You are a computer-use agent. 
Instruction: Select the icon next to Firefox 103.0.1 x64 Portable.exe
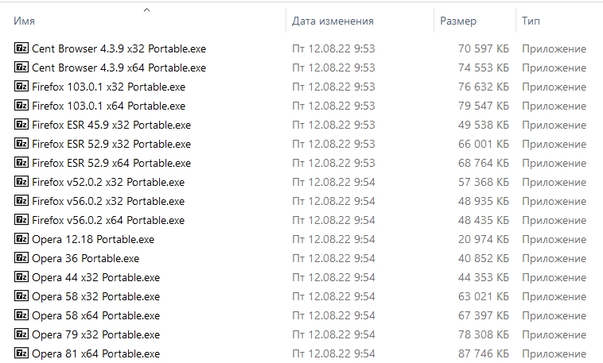pos(21,106)
